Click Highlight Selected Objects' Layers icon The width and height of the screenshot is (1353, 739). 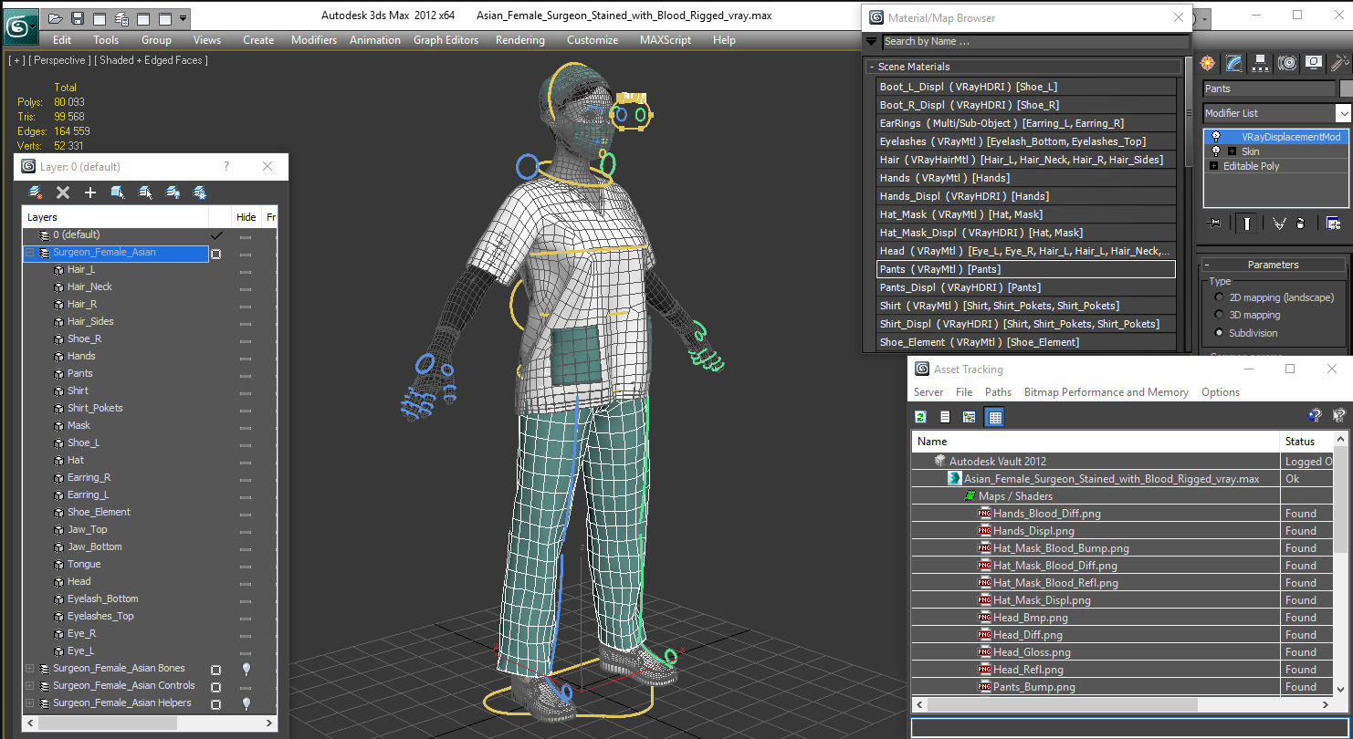pos(145,193)
